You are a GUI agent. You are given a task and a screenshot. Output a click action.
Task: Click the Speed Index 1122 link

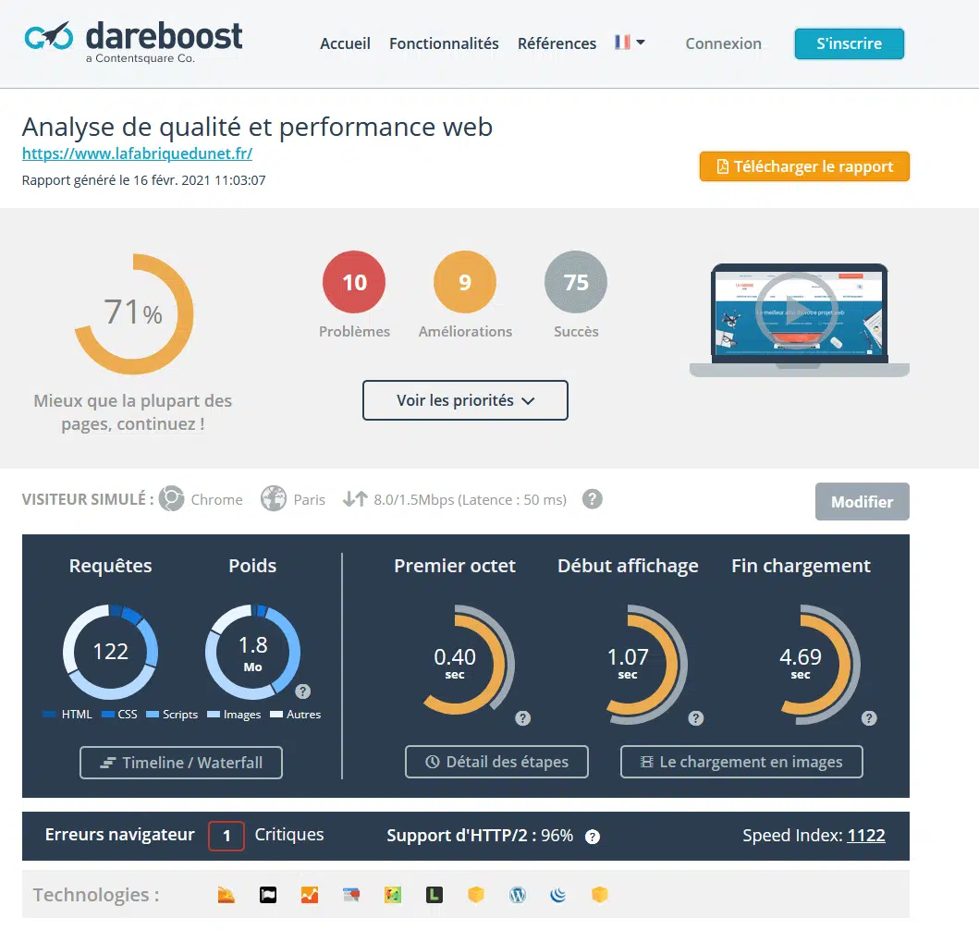[x=866, y=835]
